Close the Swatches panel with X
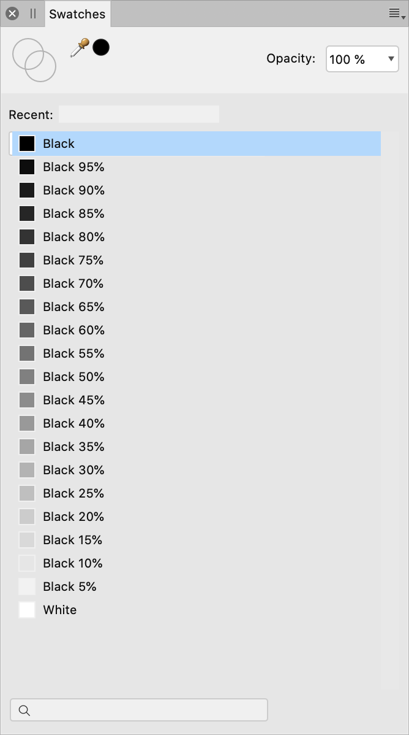Image resolution: width=409 pixels, height=735 pixels. click(12, 13)
